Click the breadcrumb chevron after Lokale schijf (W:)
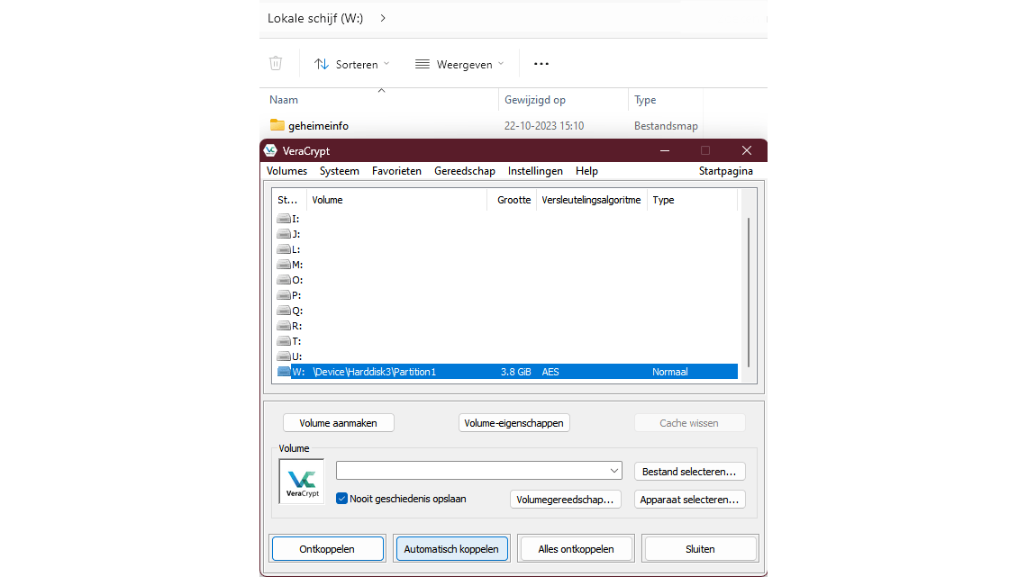 (x=383, y=18)
